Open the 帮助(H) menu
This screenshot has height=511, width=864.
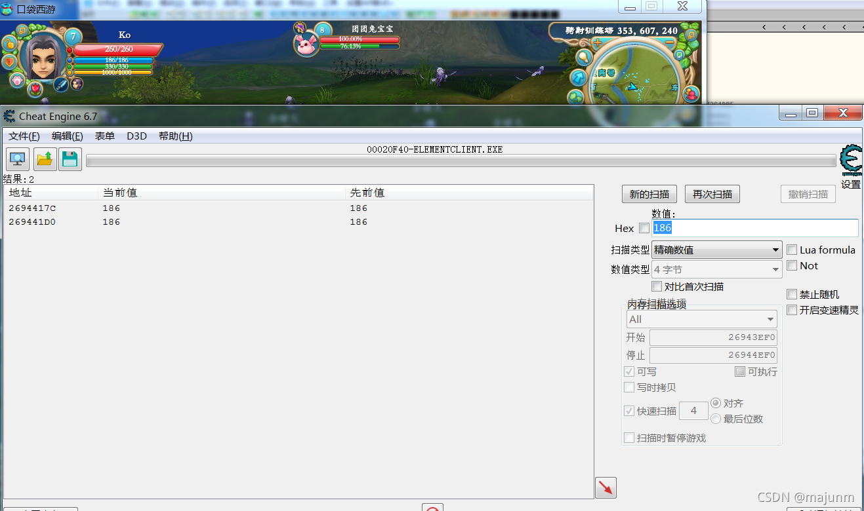pyautogui.click(x=176, y=136)
